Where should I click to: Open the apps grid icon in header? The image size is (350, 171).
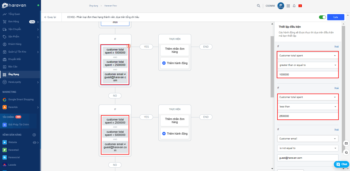click(x=288, y=6)
